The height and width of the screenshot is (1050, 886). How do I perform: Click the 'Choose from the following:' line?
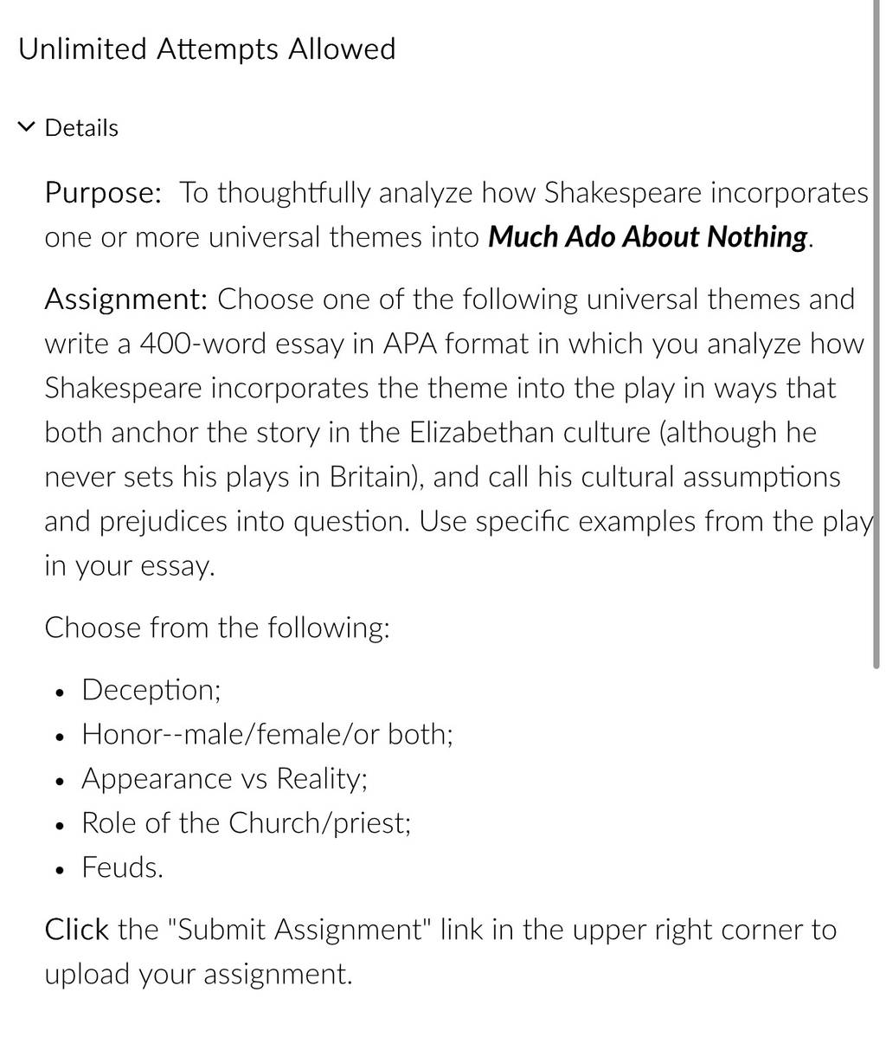click(217, 628)
